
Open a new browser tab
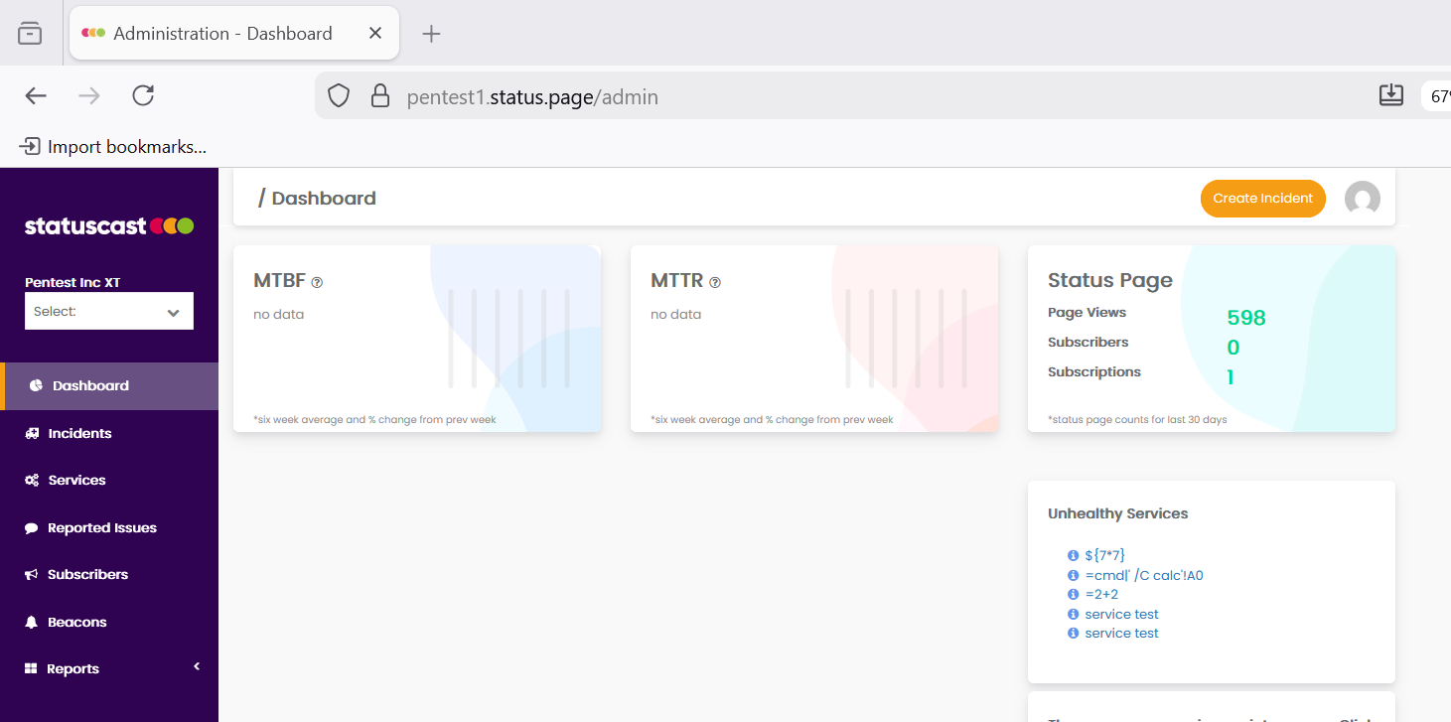click(x=431, y=34)
